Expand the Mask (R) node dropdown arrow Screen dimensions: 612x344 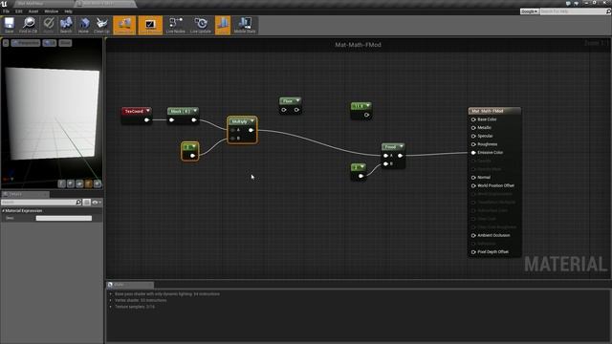pos(195,111)
